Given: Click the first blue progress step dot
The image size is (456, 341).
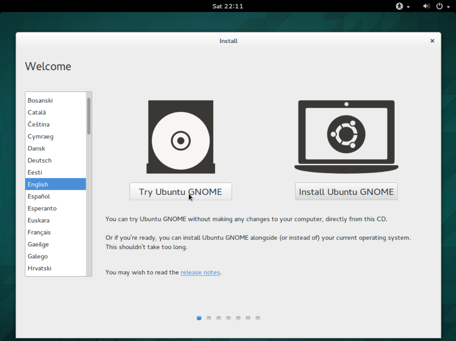Looking at the screenshot, I should tap(199, 318).
